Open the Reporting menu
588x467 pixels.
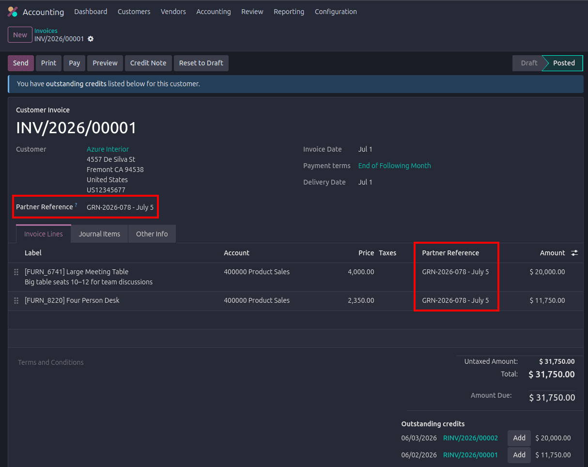(x=289, y=12)
